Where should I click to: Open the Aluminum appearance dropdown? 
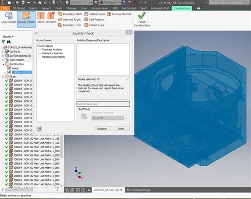(120, 3)
